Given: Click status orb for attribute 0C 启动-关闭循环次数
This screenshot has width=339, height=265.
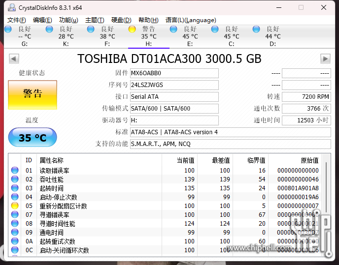Looking at the screenshot, I should pos(15,250).
